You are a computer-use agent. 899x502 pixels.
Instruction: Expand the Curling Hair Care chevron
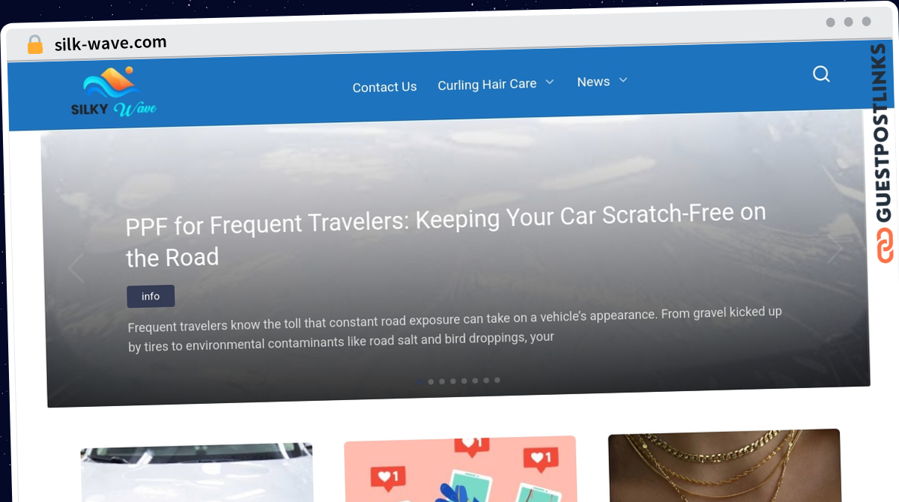pyautogui.click(x=550, y=82)
